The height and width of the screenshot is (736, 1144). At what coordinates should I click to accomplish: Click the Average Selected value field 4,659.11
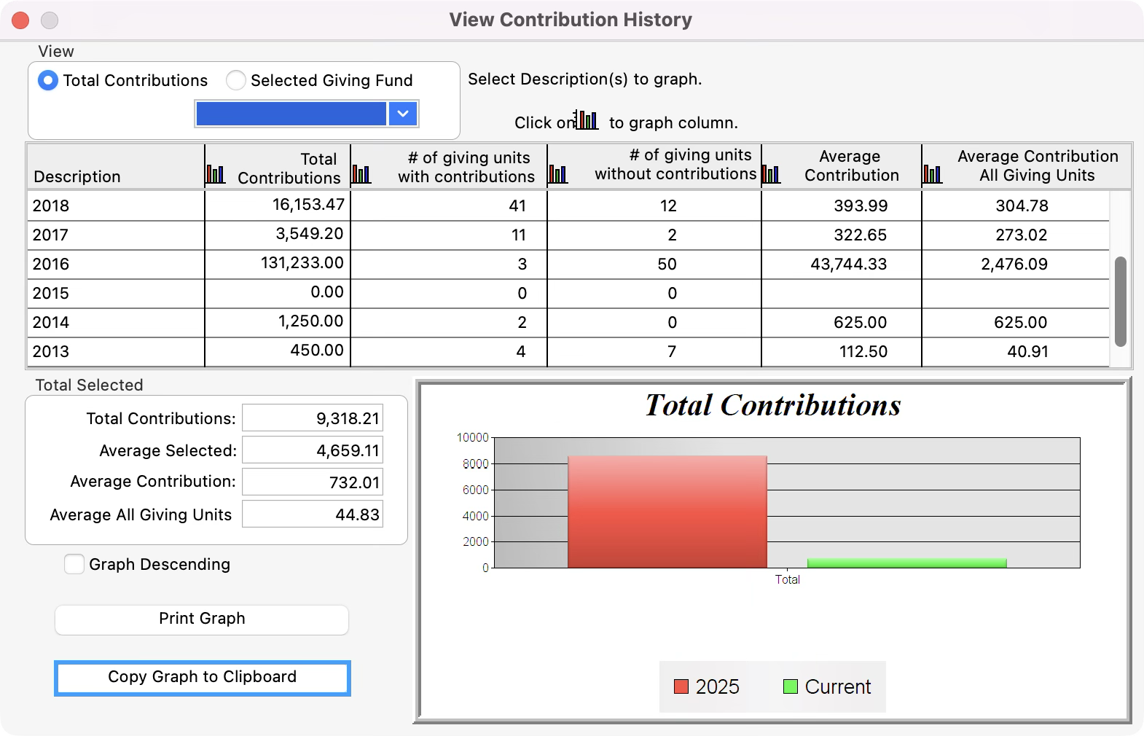tap(313, 450)
